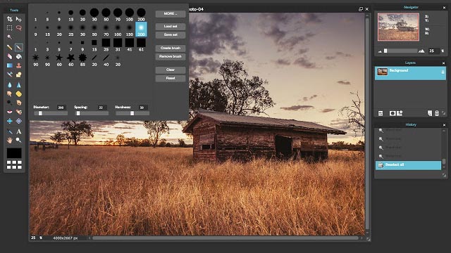Click the Navigator preview thumbnail
This screenshot has height=253, width=451.
(398, 27)
